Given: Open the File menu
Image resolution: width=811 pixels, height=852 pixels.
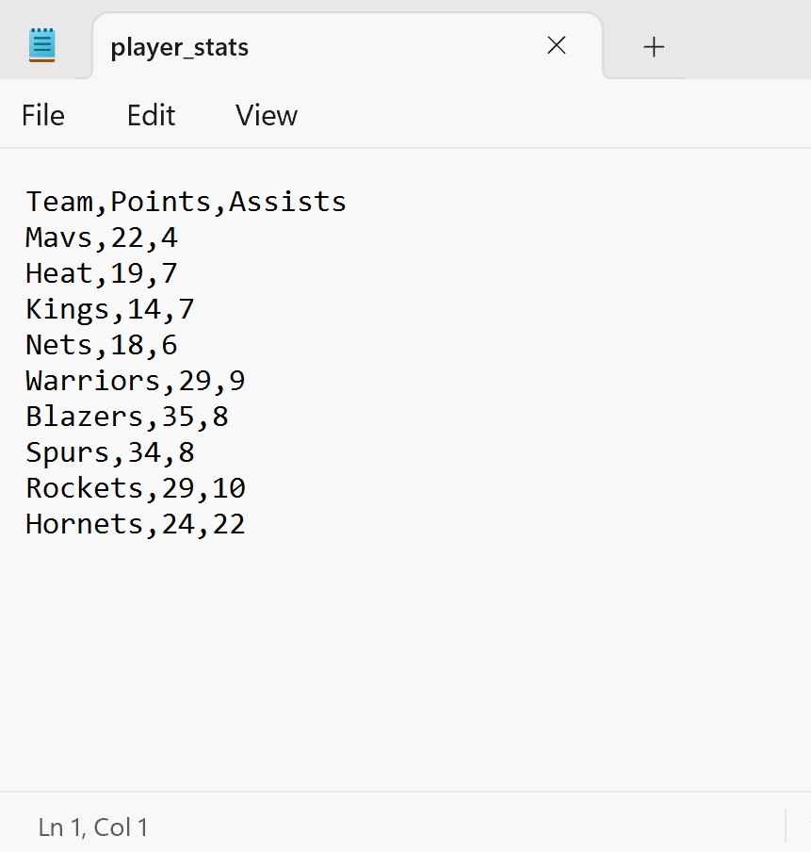Looking at the screenshot, I should 43,115.
